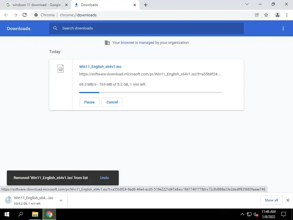Open a new tab with the plus button
The height and width of the screenshot is (220, 293).
pos(146,5)
